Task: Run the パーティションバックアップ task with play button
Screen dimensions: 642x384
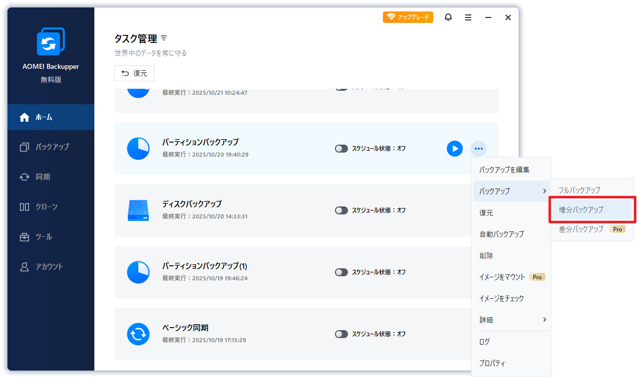Action: click(455, 149)
